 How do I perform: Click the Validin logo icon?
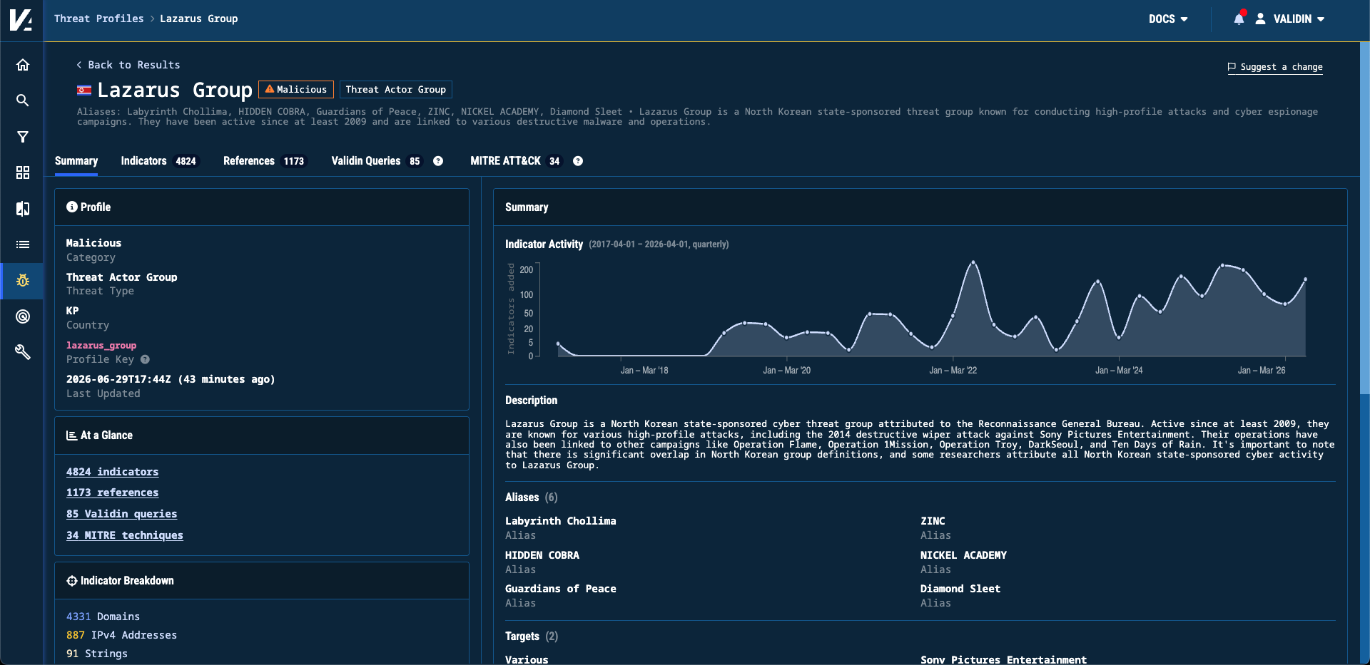coord(21,19)
